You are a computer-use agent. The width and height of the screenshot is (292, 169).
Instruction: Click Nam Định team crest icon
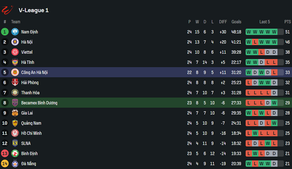[x=15, y=32]
